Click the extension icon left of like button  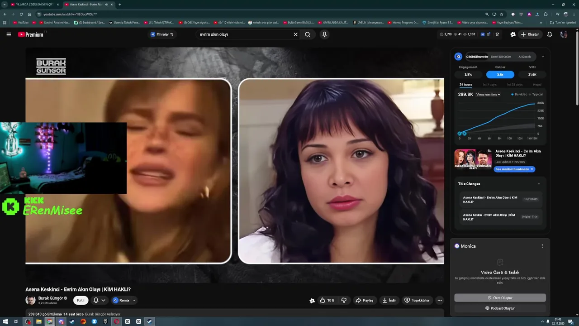[x=312, y=300]
